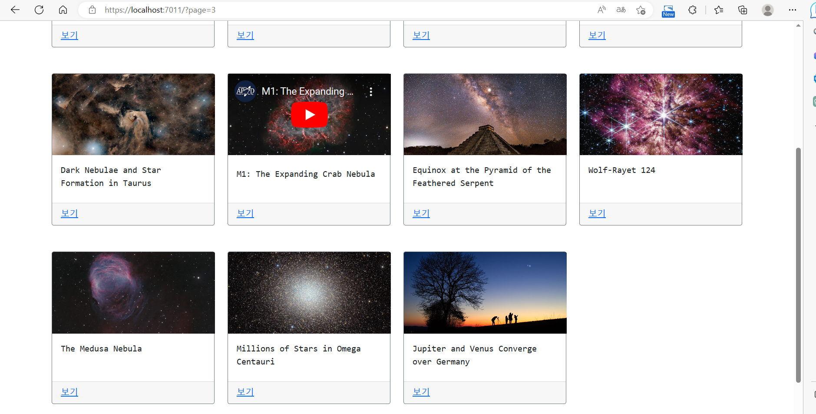Click 보기 link under The Medusa Nebula card
816x414 pixels.
[x=69, y=392]
